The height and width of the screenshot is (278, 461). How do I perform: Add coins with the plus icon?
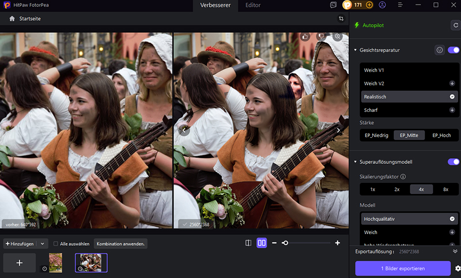click(369, 5)
